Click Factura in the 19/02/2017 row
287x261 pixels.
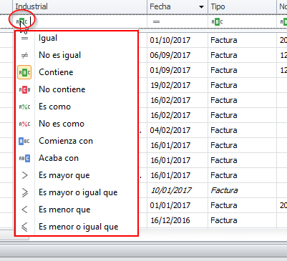click(224, 85)
